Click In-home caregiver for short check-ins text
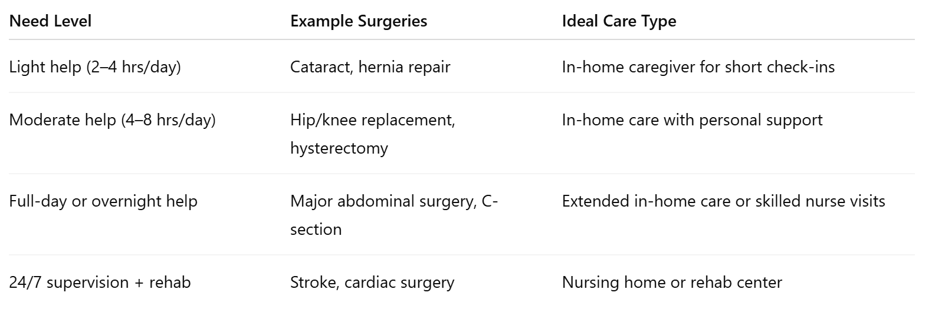The height and width of the screenshot is (319, 932). tap(698, 67)
